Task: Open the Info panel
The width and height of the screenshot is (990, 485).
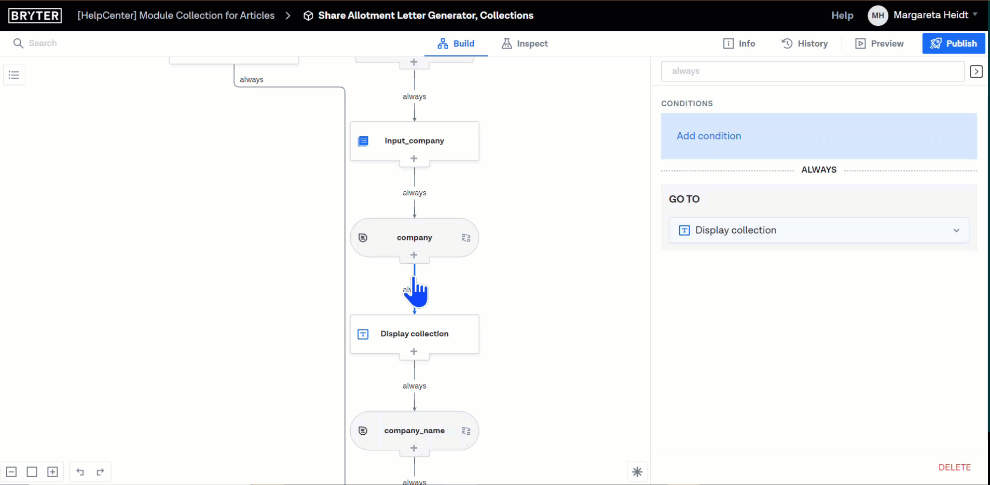Action: coord(739,44)
